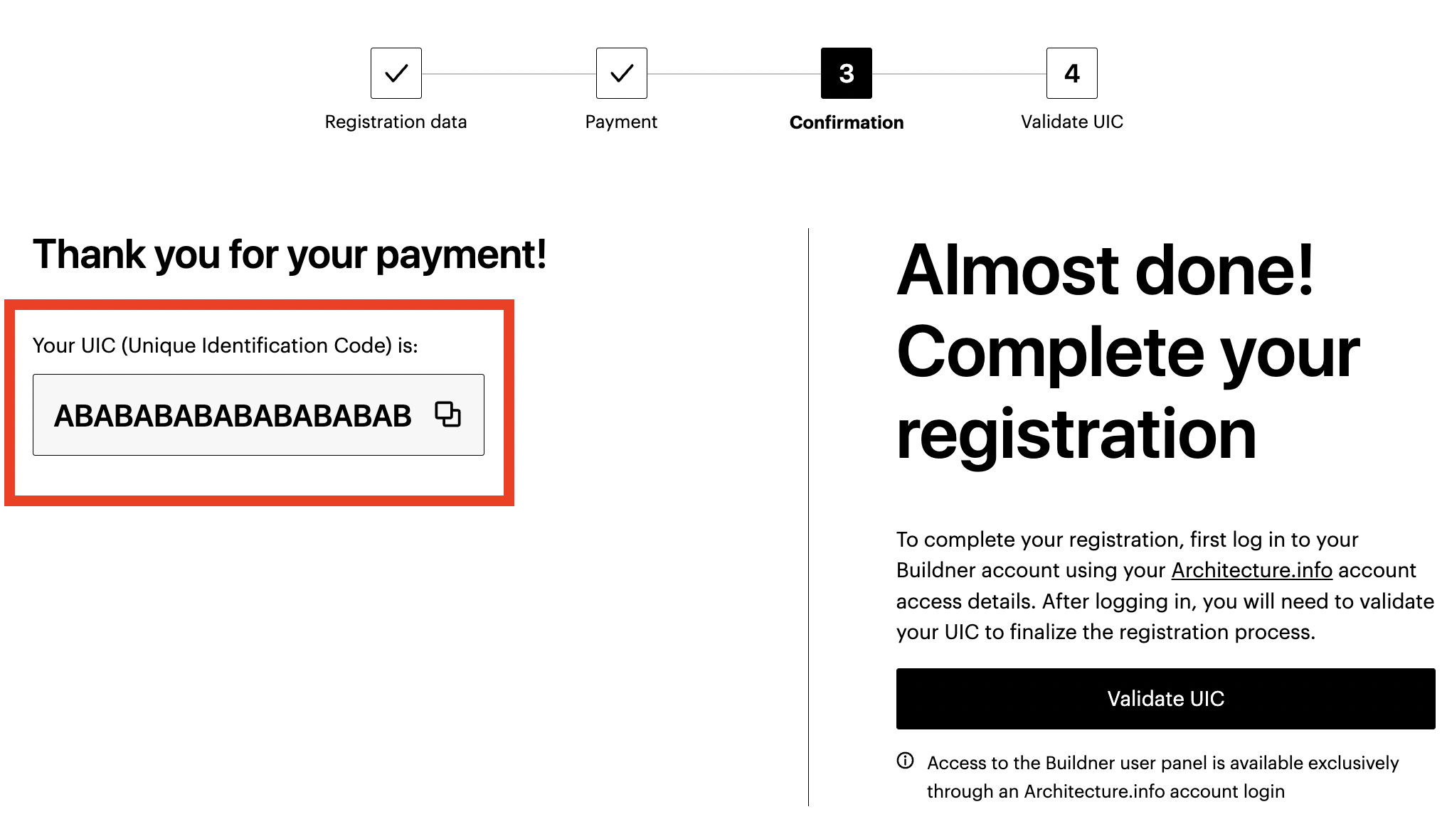Click the Buildner user panel access note
1447x819 pixels.
coord(1162,776)
